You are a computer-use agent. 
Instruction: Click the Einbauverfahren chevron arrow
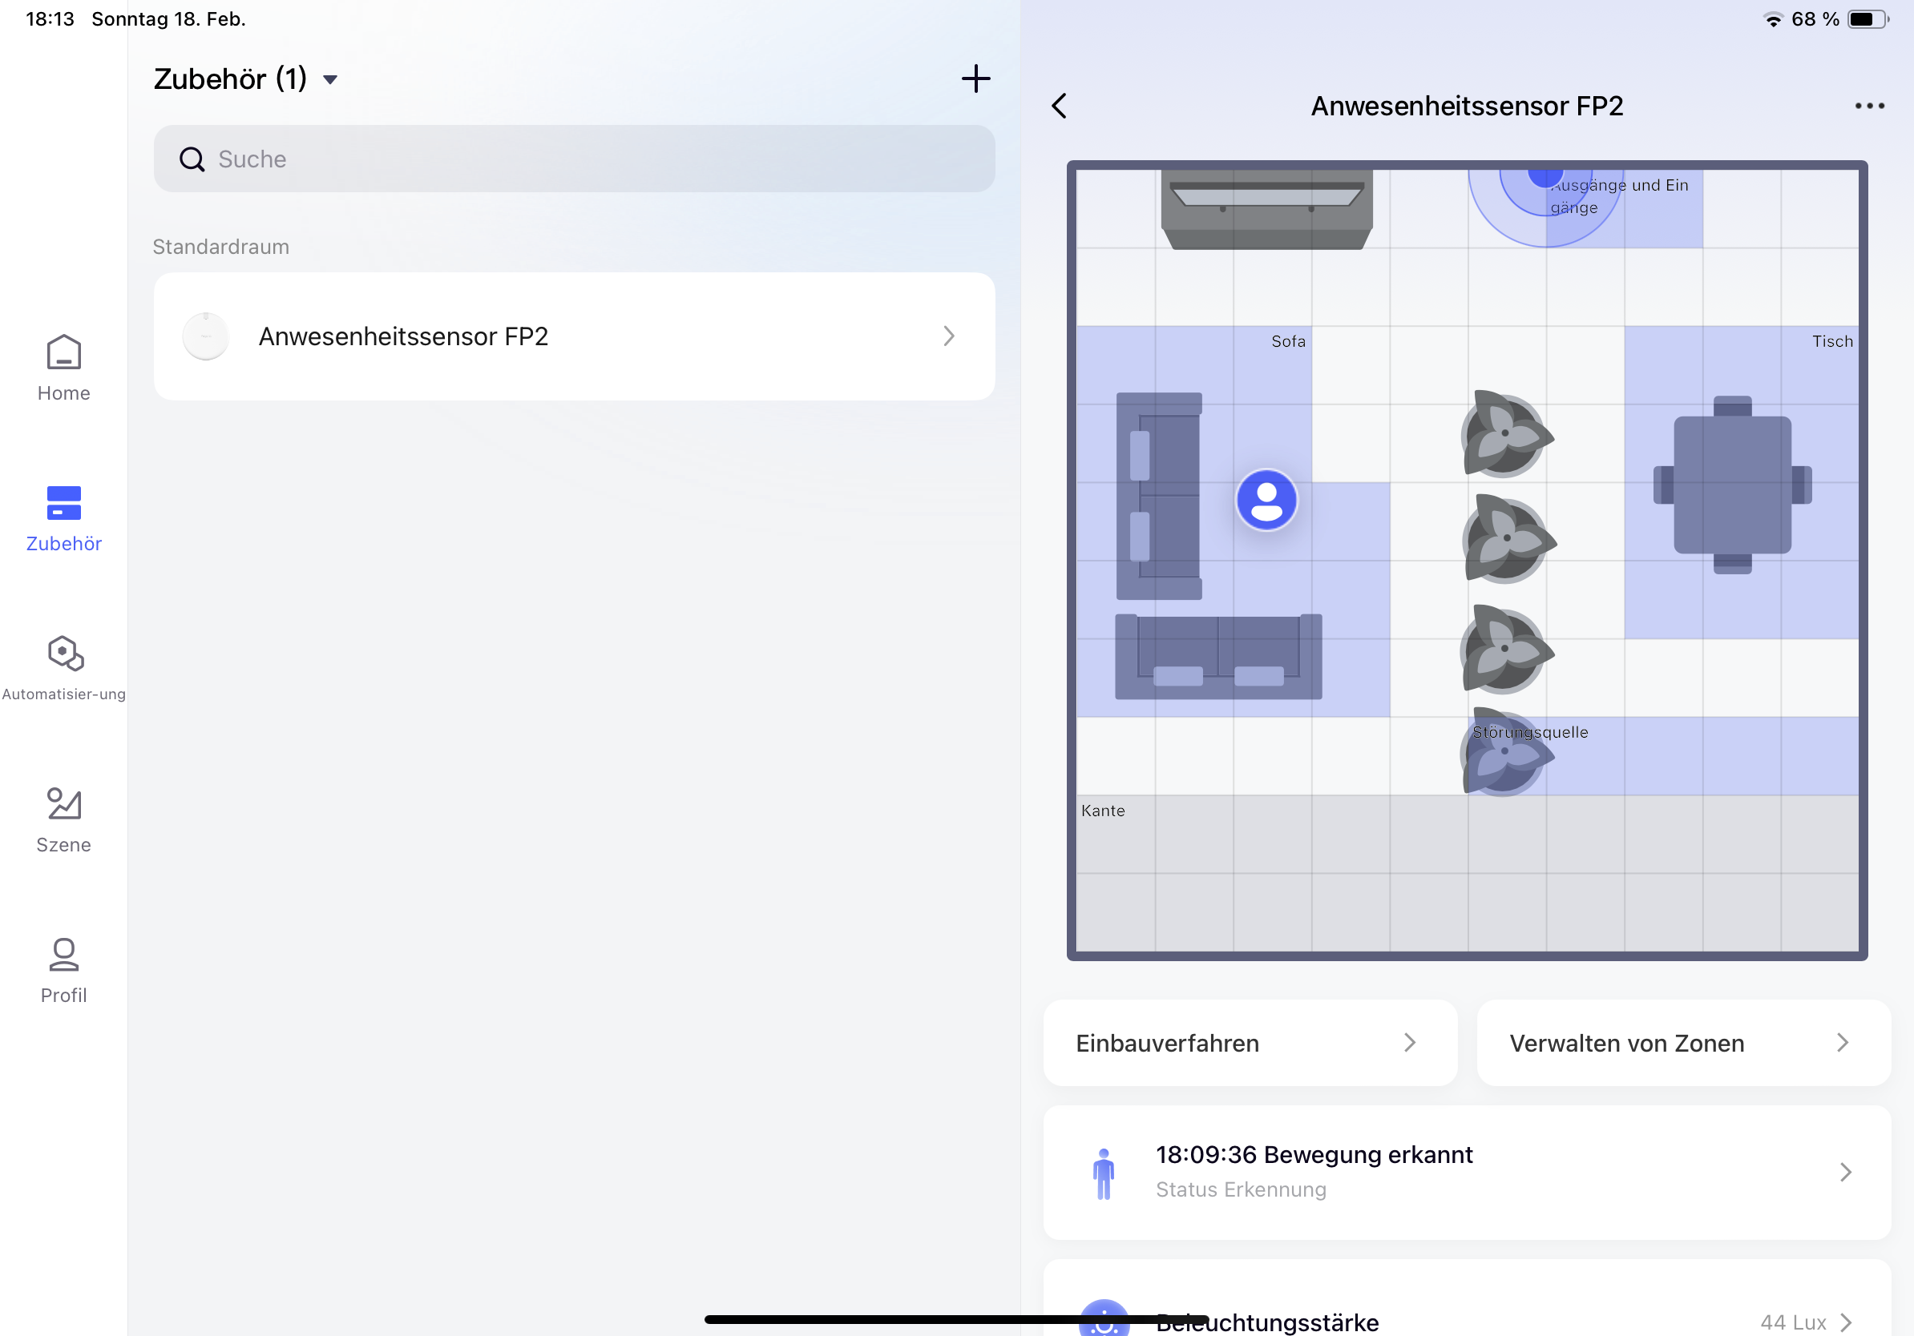(1410, 1043)
